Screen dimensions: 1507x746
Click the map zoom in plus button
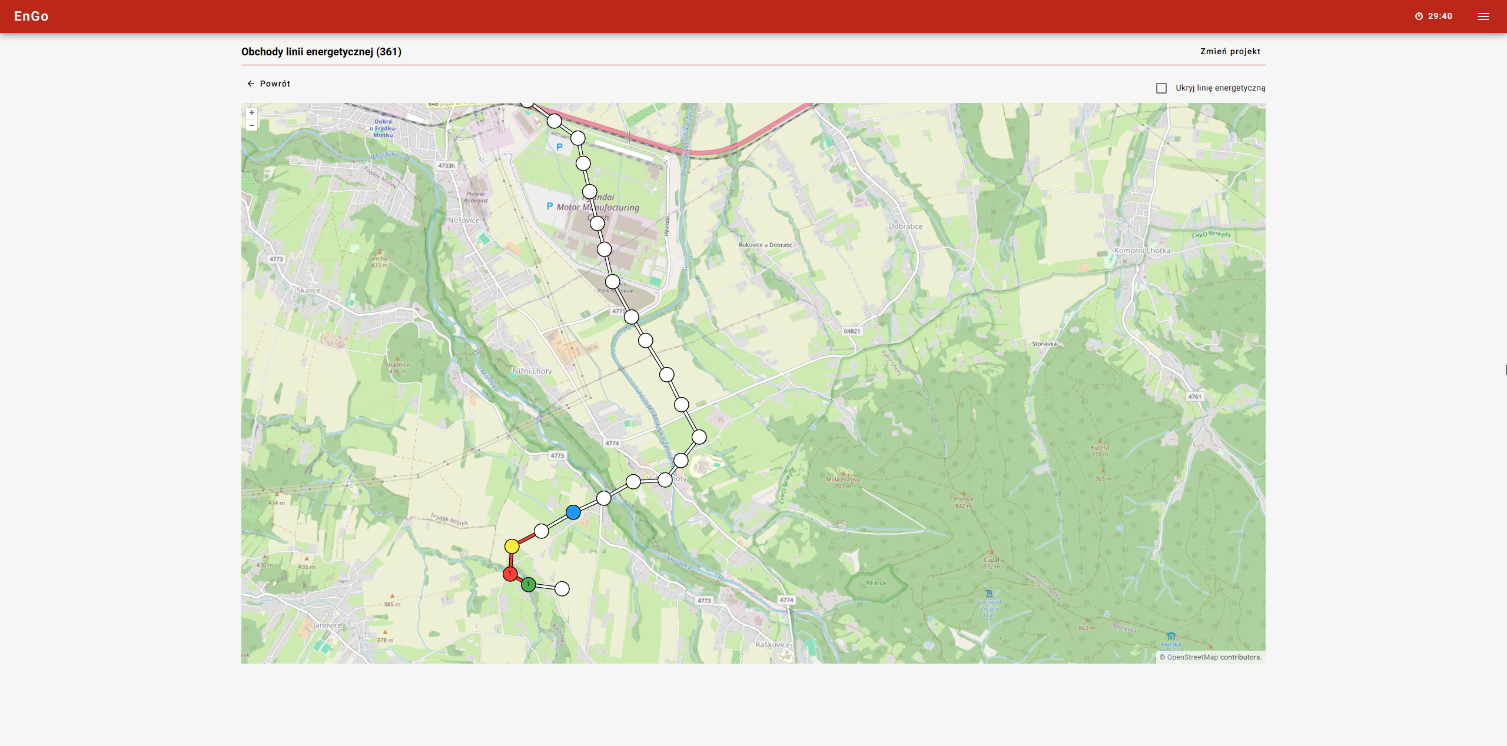tap(251, 112)
